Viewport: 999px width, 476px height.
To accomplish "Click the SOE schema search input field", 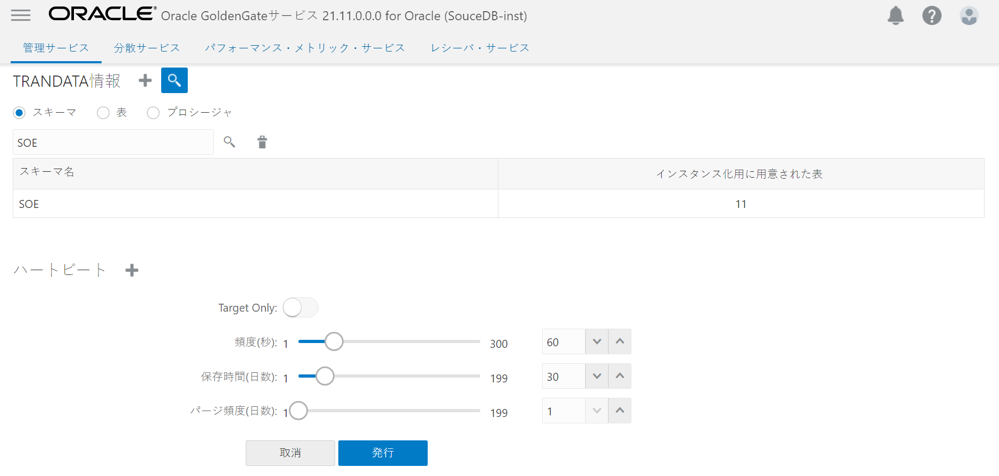I will tap(113, 142).
